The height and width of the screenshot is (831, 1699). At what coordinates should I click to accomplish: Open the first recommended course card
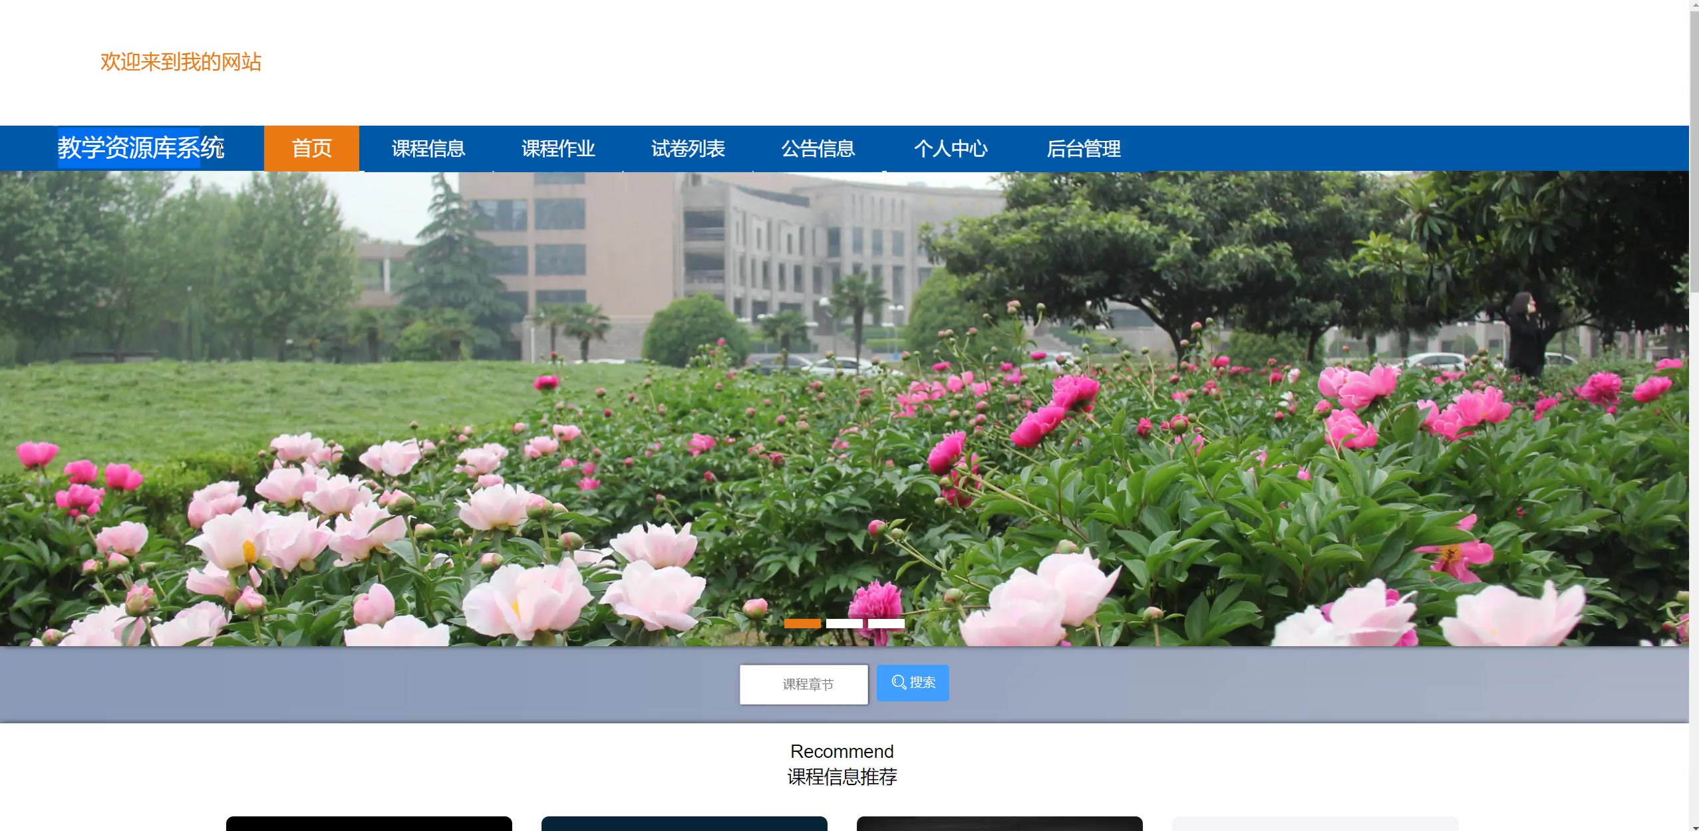(x=369, y=824)
